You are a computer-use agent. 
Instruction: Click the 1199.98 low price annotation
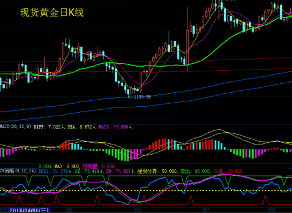pyautogui.click(x=142, y=97)
